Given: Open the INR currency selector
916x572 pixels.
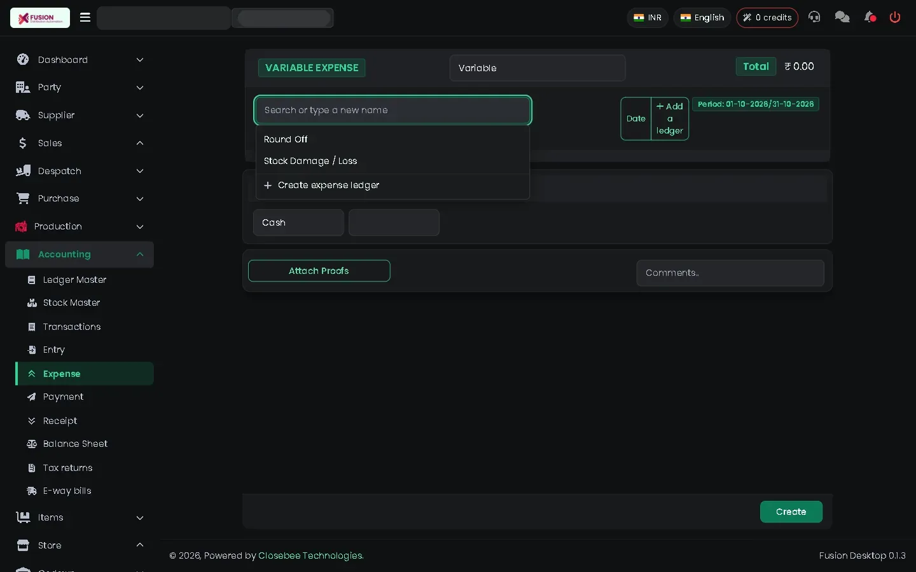Looking at the screenshot, I should 648,17.
